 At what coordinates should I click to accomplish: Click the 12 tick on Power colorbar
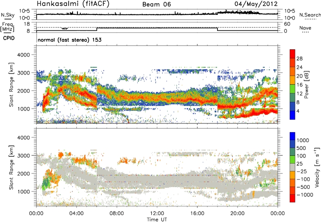[299, 94]
